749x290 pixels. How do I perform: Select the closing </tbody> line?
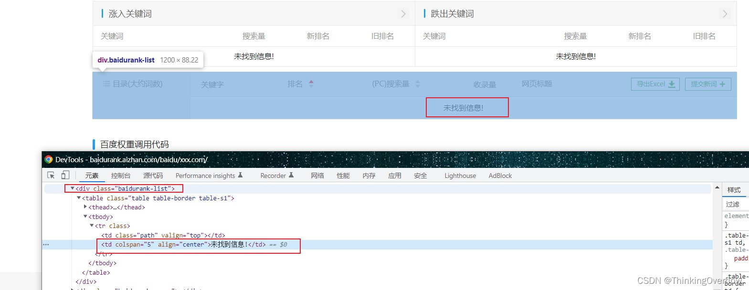102,263
